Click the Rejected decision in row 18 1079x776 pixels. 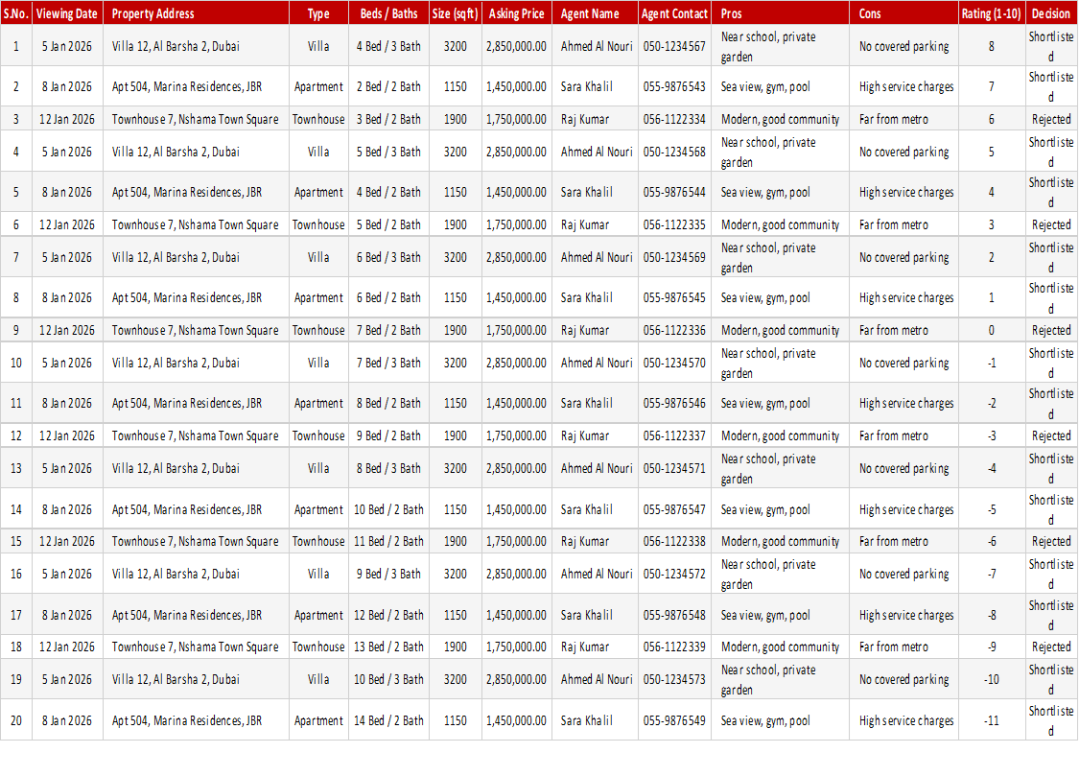pos(1051,647)
